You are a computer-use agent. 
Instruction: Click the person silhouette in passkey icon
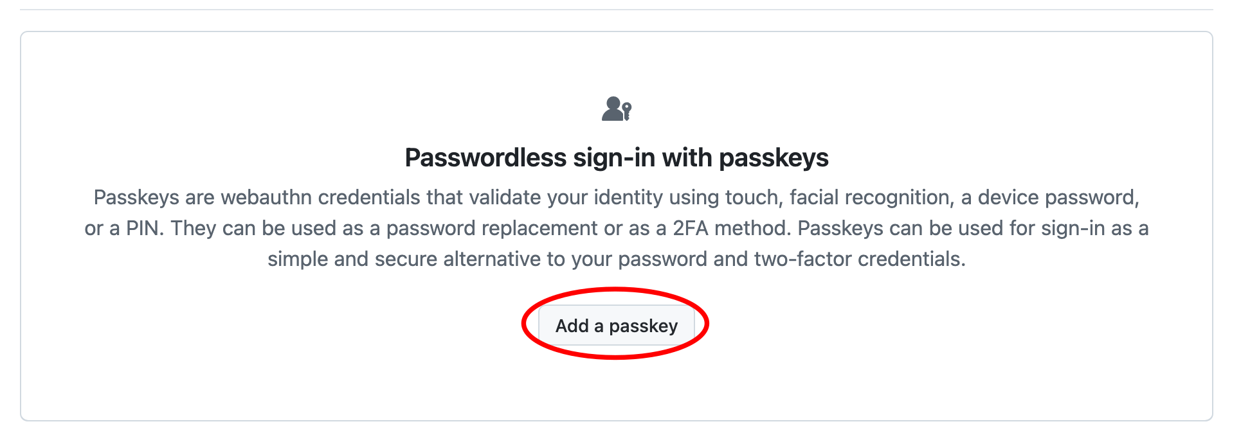tap(612, 109)
